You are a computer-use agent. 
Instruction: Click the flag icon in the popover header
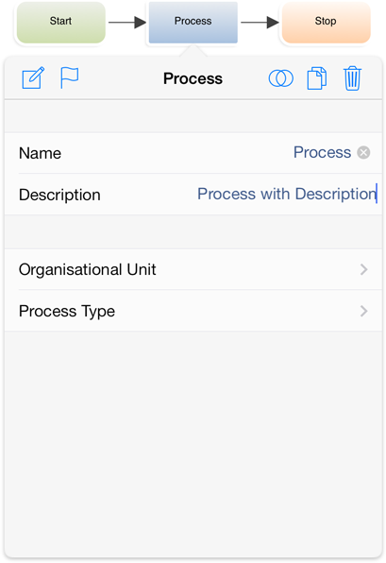69,77
